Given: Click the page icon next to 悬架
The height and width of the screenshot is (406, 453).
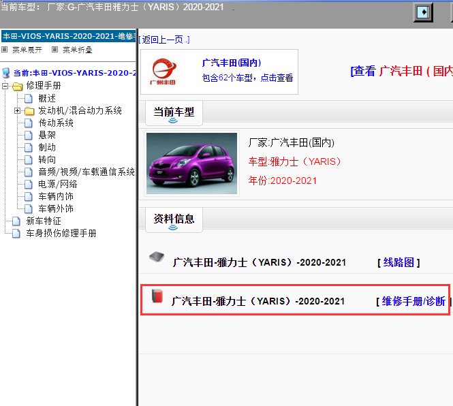Looking at the screenshot, I should click(x=29, y=136).
